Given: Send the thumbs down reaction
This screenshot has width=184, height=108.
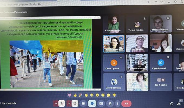Looking at the screenshot, I should click(x=114, y=95).
